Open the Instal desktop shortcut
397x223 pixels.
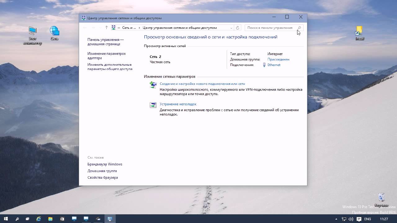[x=359, y=33]
